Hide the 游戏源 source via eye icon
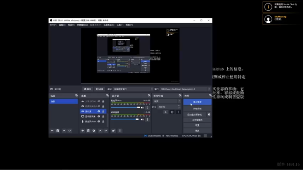 (x=99, y=111)
